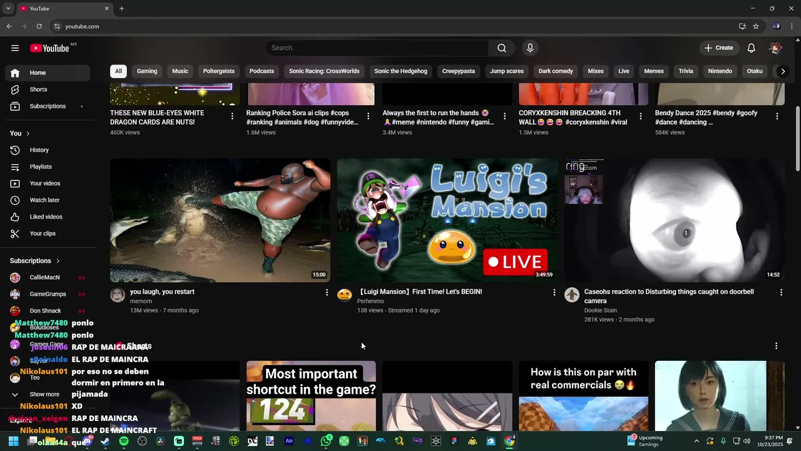The height and width of the screenshot is (451, 801).
Task: Open Your videos in the sidebar
Action: [x=48, y=184]
